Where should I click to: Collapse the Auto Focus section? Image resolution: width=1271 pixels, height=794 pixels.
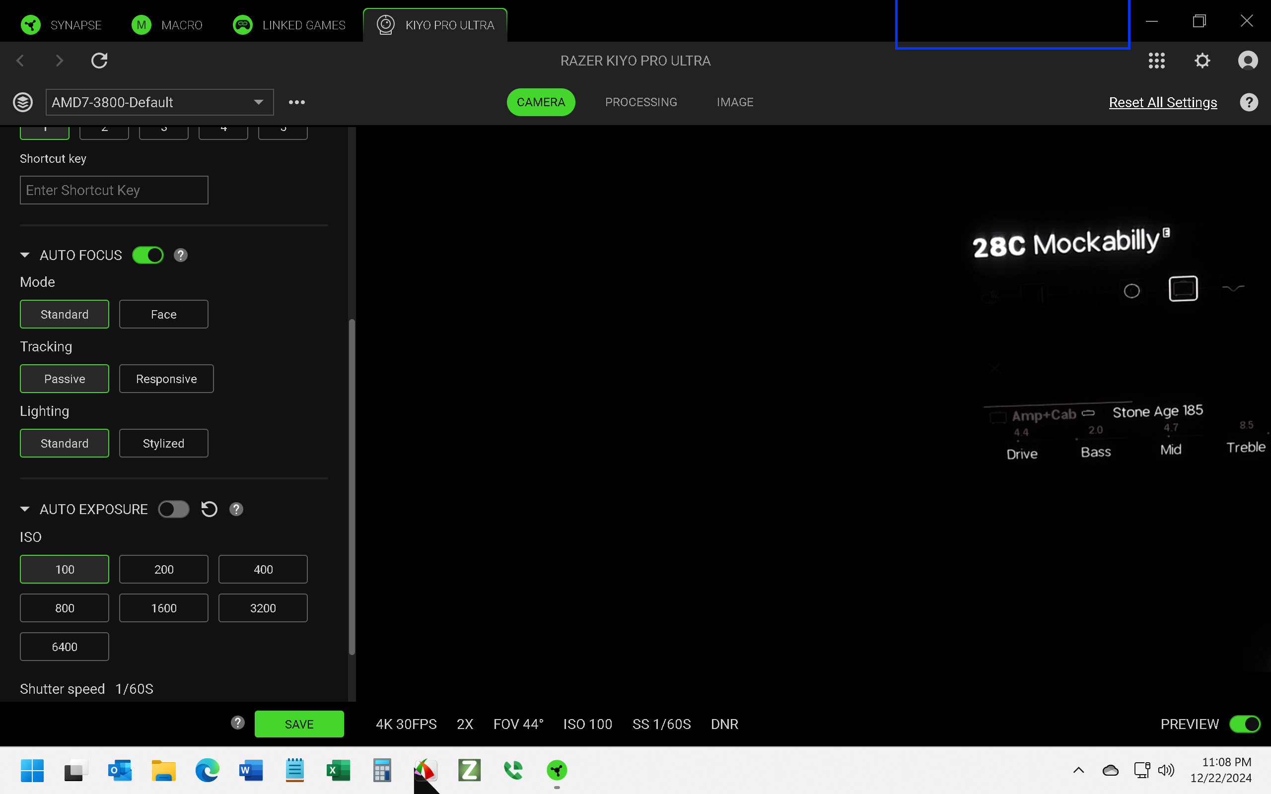(x=25, y=255)
